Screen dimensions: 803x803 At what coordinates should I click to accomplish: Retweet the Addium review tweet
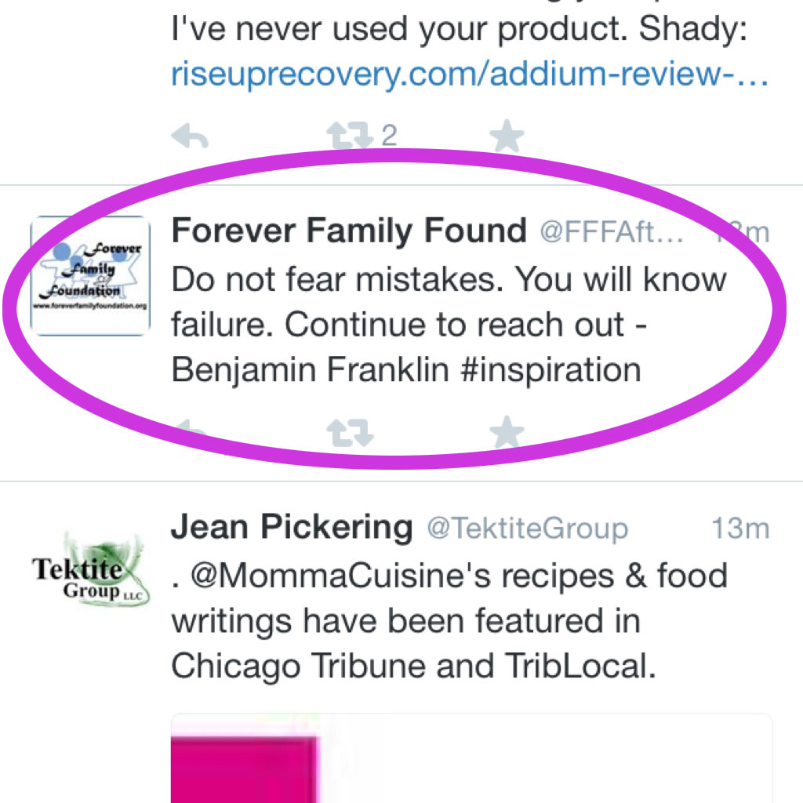click(350, 136)
